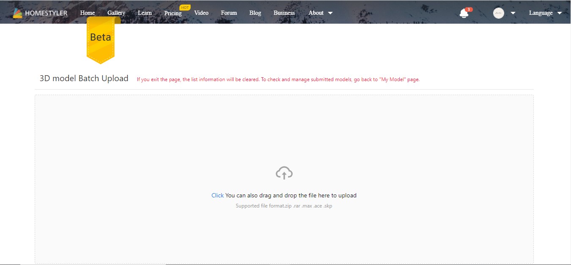Go to the Business page
Image resolution: width=571 pixels, height=265 pixels.
click(284, 13)
